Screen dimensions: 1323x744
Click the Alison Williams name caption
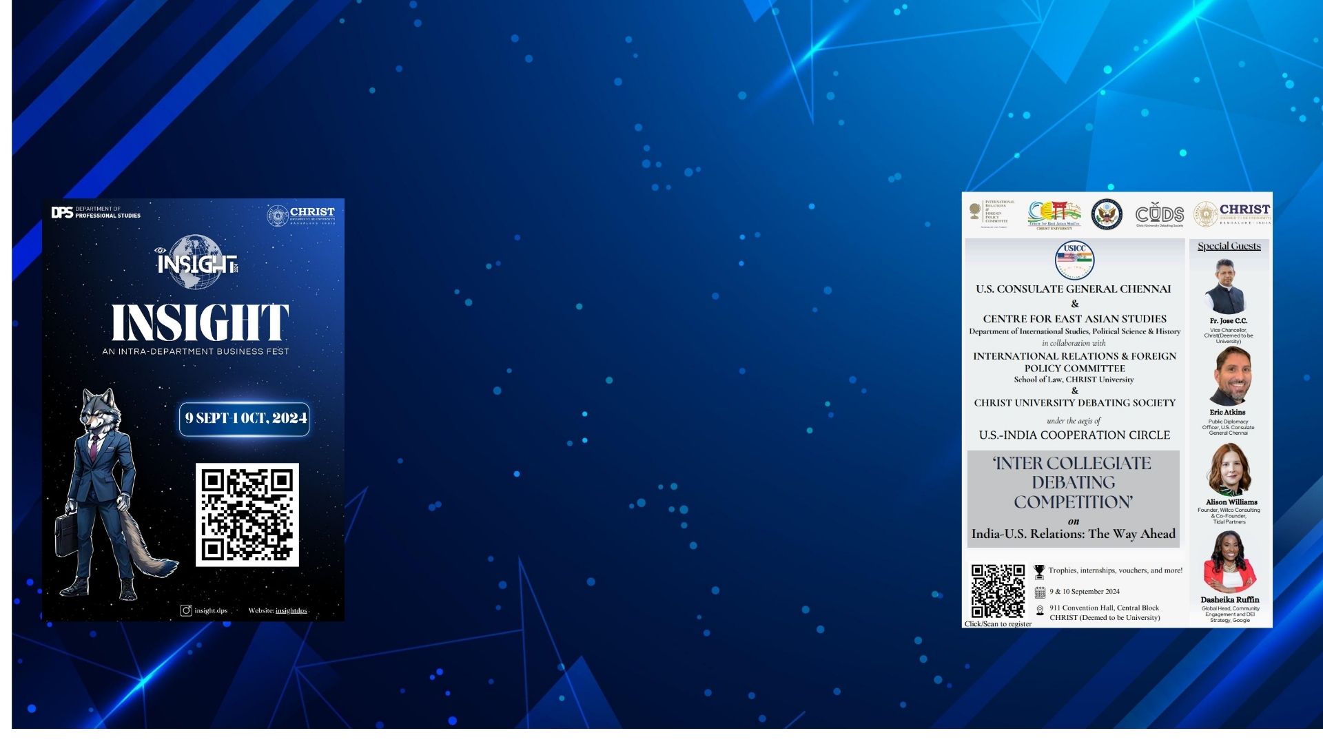pyautogui.click(x=1231, y=502)
